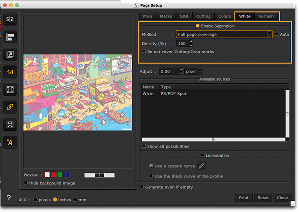Click the resize arrow icon
The height and width of the screenshot is (212, 299).
pyautogui.click(x=10, y=54)
